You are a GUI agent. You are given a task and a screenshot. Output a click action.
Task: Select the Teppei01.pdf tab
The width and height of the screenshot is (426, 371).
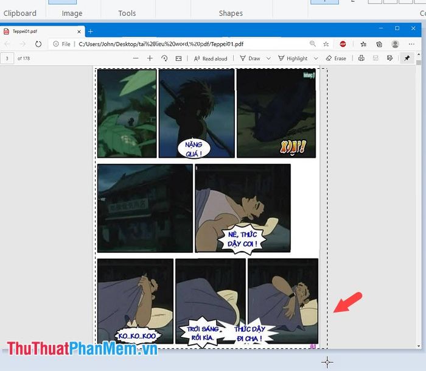point(43,32)
